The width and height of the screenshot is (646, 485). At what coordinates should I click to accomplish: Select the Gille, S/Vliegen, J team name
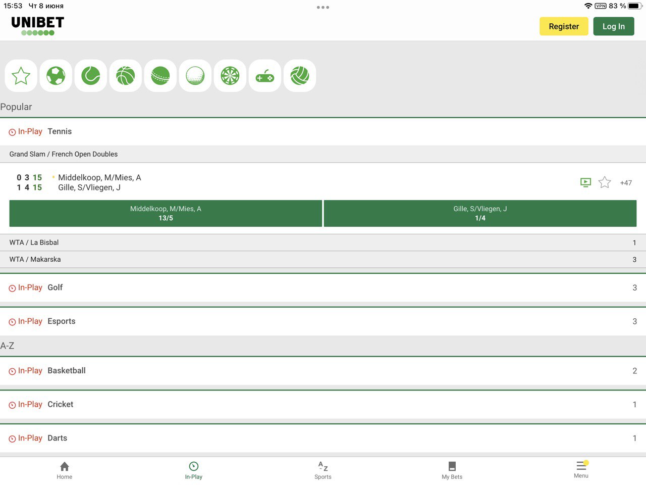[89, 187]
